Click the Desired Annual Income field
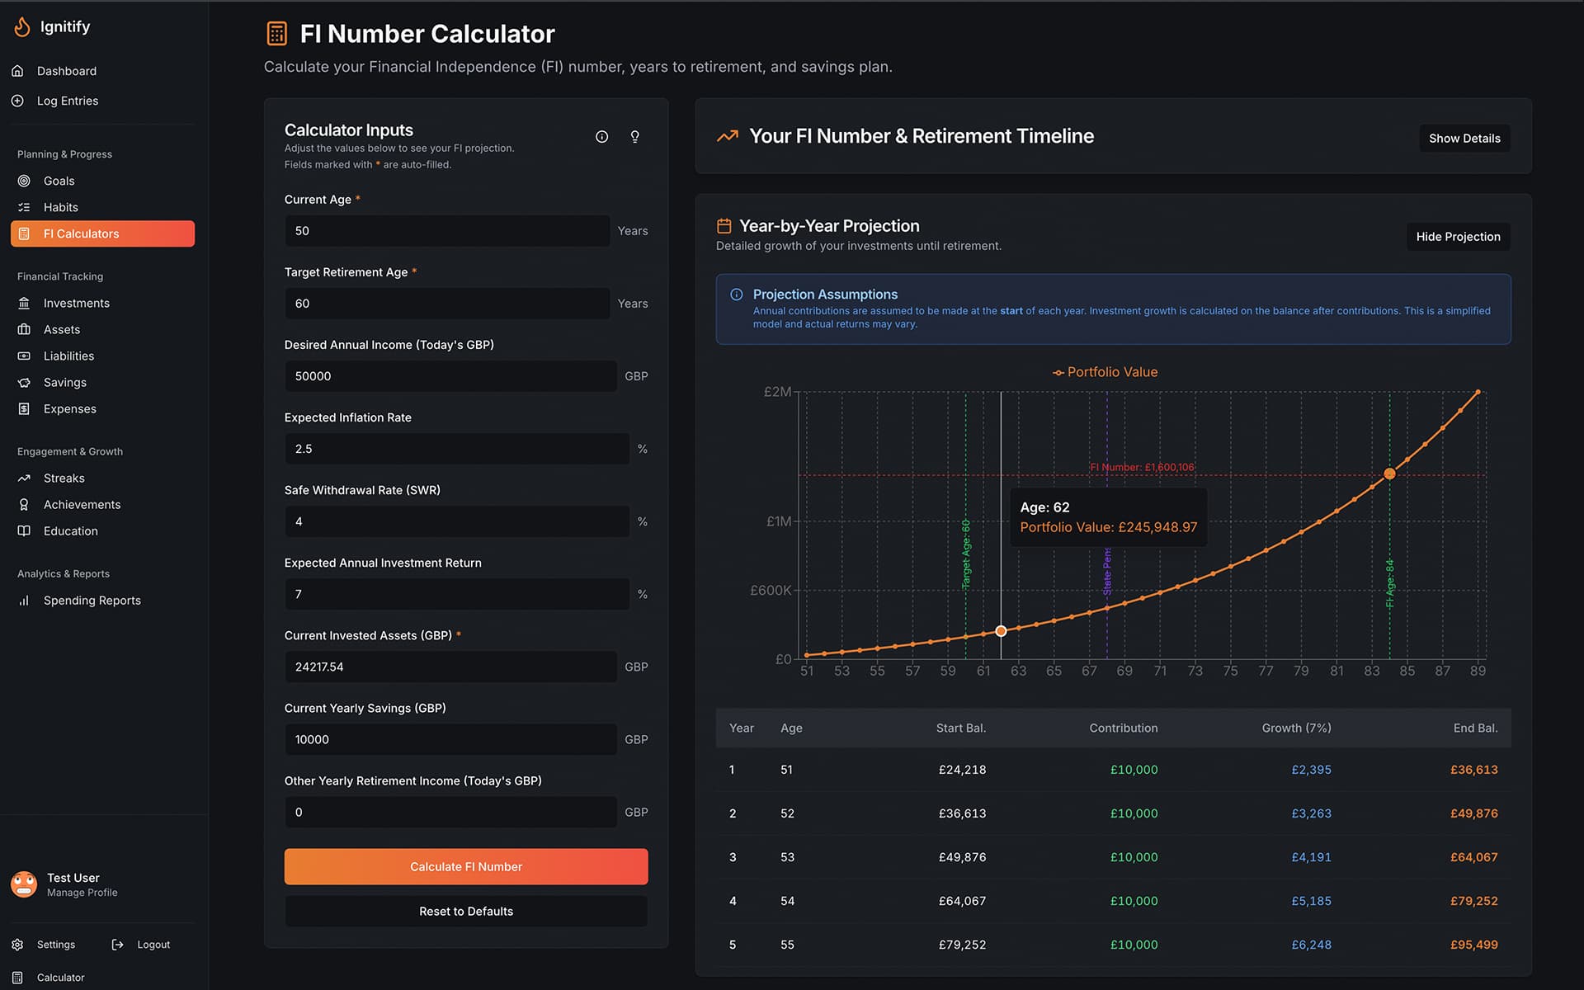Viewport: 1584px width, 990px height. tap(450, 376)
